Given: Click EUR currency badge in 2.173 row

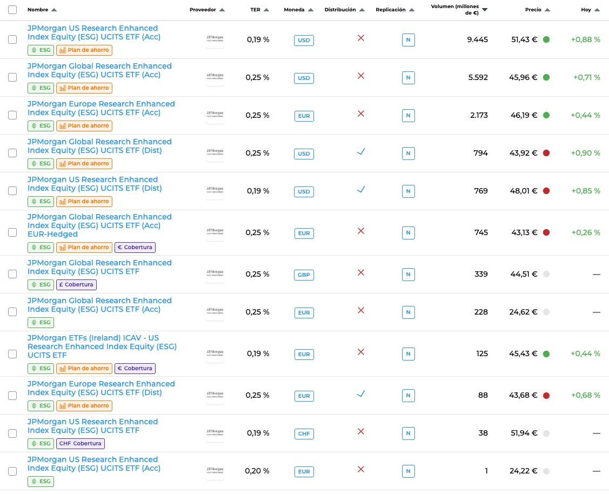Looking at the screenshot, I should click(304, 116).
